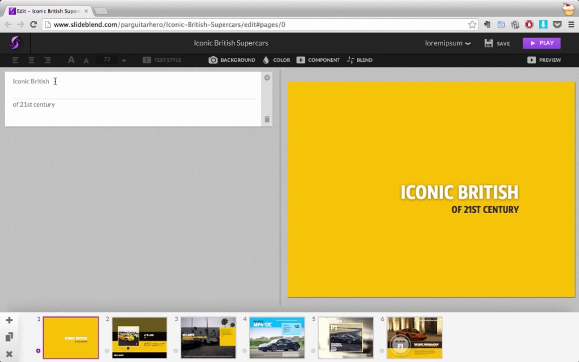
Task: Open Background image picker
Action: point(232,60)
